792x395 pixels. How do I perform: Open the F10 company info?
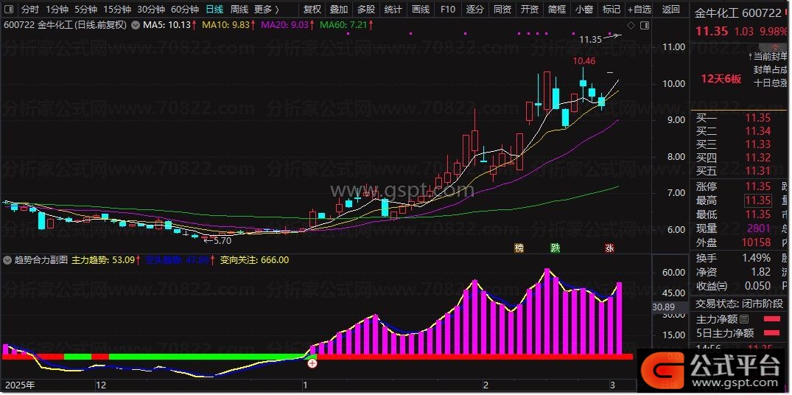[x=447, y=10]
